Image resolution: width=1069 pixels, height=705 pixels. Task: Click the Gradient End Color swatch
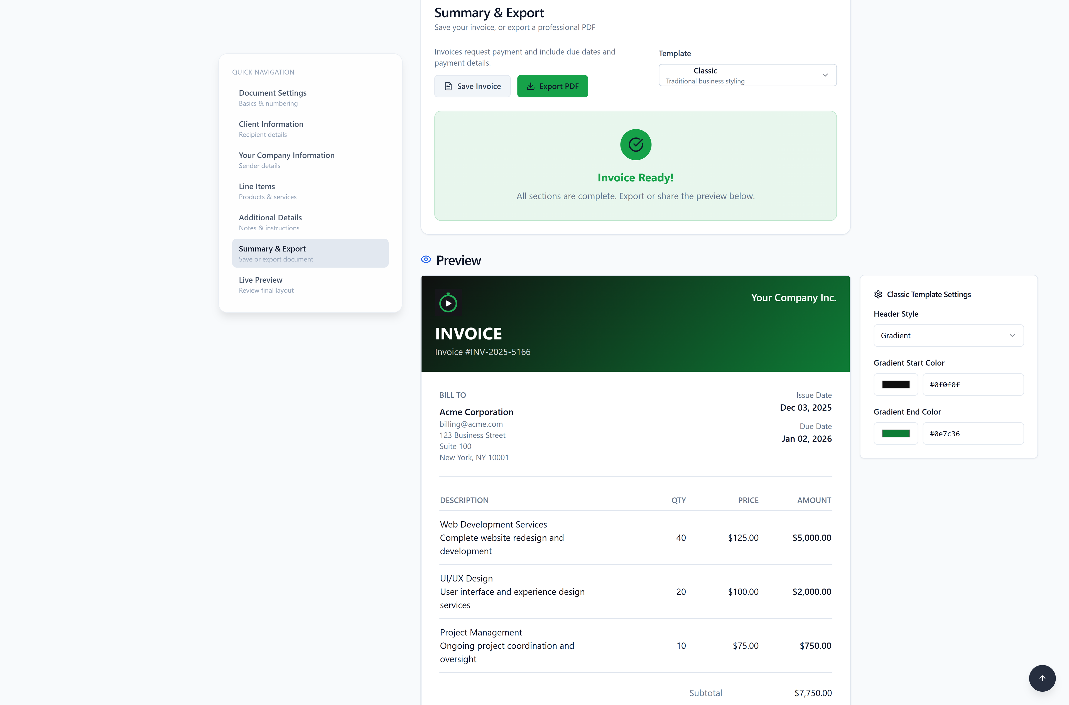895,433
